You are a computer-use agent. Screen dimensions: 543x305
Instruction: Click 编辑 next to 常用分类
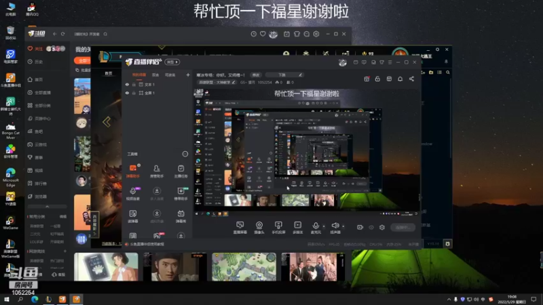coord(62,216)
